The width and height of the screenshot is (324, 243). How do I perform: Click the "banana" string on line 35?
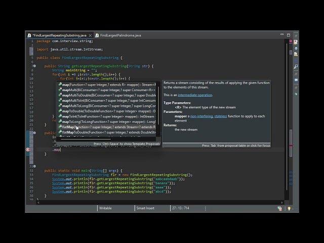pos(161,183)
